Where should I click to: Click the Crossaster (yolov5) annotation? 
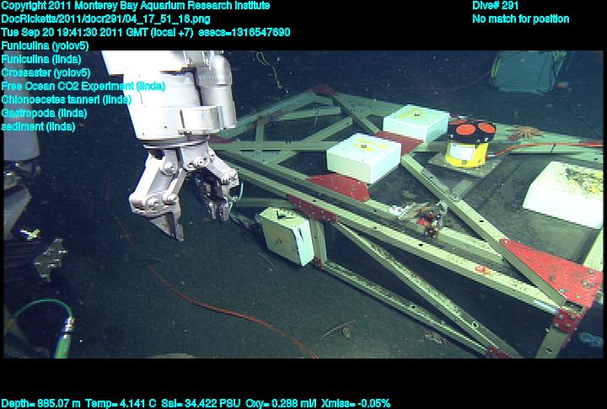(x=46, y=72)
